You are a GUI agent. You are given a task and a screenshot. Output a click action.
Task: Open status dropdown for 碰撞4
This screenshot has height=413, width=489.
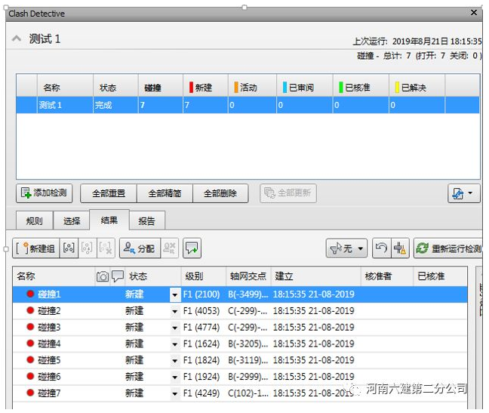[x=174, y=344]
